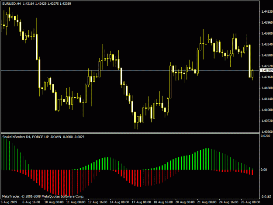Viewport: 273px width, 205px height.
Task: Click the 24 Aug 16:00 time label
Action: coord(228,202)
